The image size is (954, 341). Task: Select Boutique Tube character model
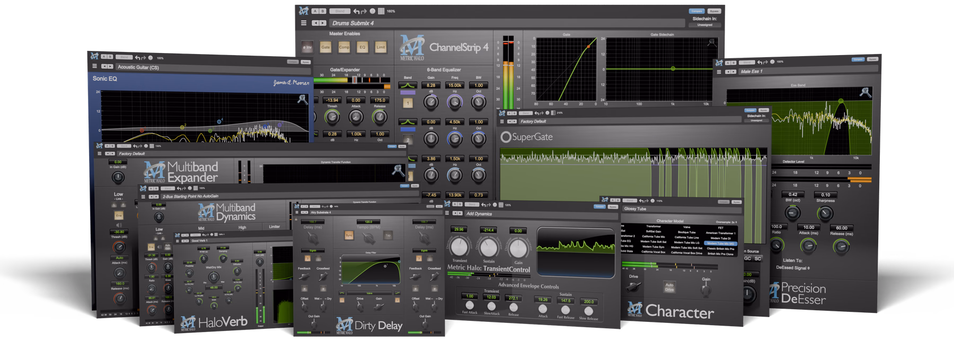coord(686,232)
